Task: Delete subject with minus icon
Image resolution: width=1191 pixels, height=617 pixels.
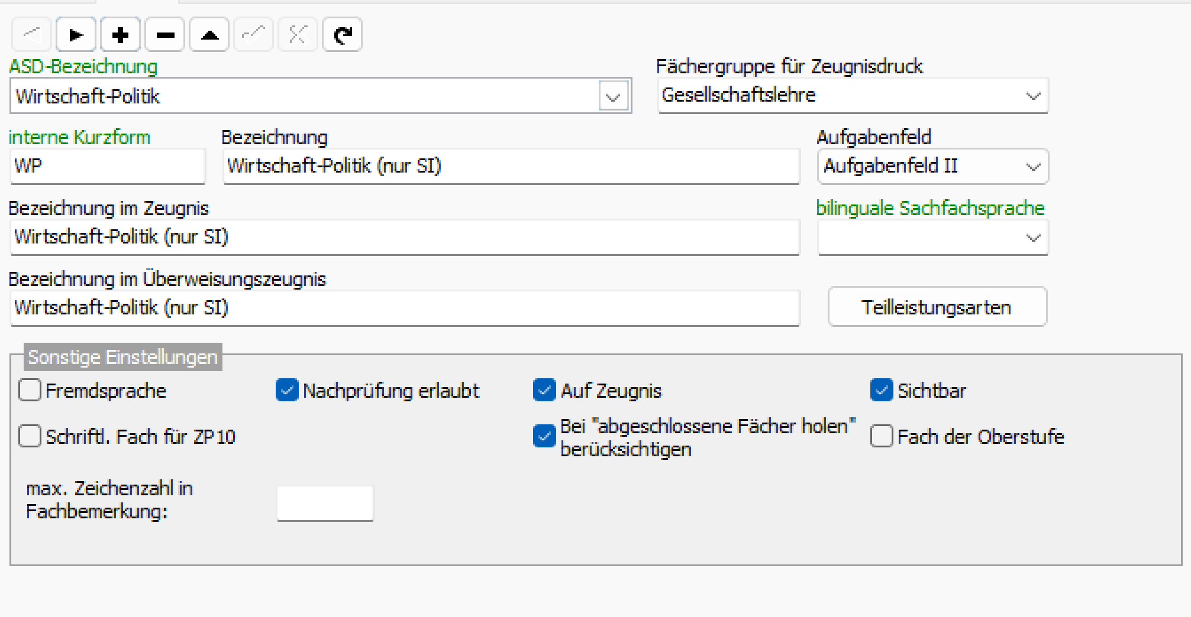Action: point(165,35)
